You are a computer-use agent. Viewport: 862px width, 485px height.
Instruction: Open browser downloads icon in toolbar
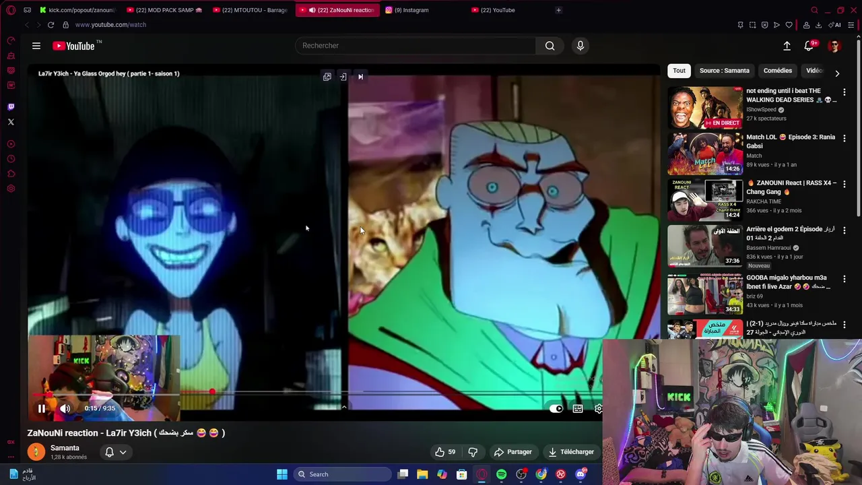[818, 25]
